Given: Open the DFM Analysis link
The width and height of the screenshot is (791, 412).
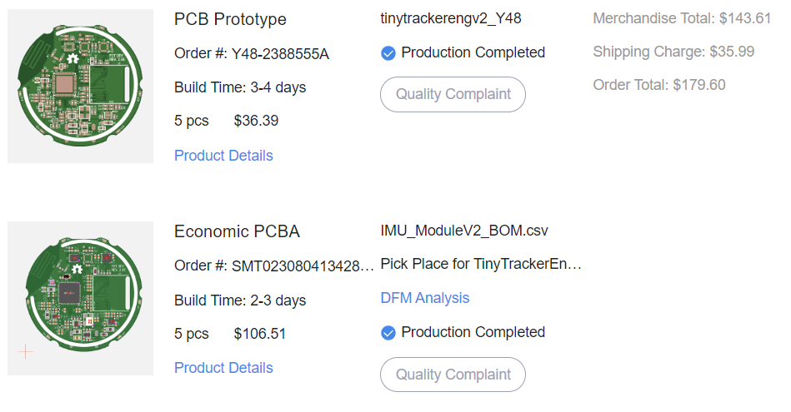Looking at the screenshot, I should tap(425, 298).
